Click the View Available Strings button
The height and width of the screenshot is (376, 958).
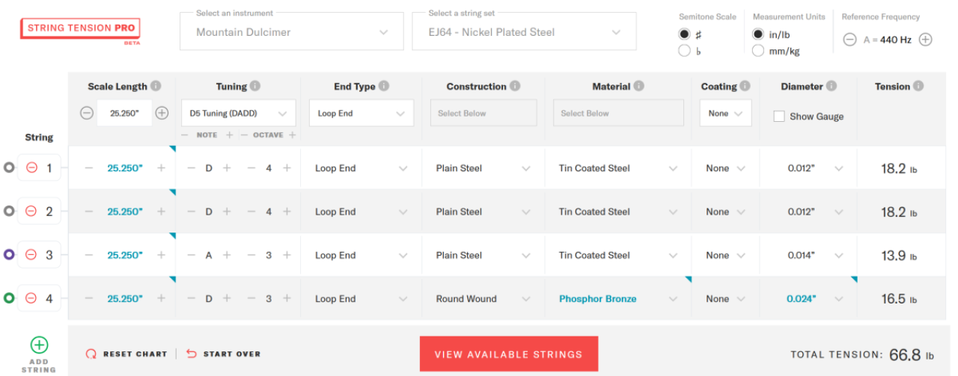508,354
